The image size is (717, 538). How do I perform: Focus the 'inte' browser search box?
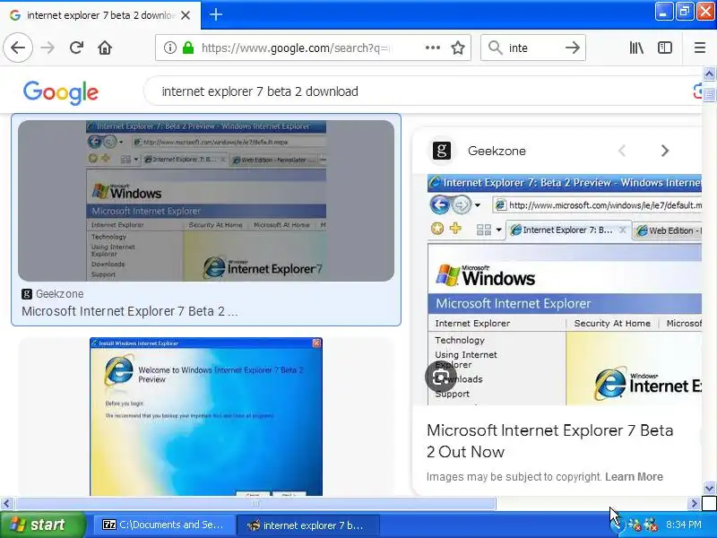coord(532,48)
